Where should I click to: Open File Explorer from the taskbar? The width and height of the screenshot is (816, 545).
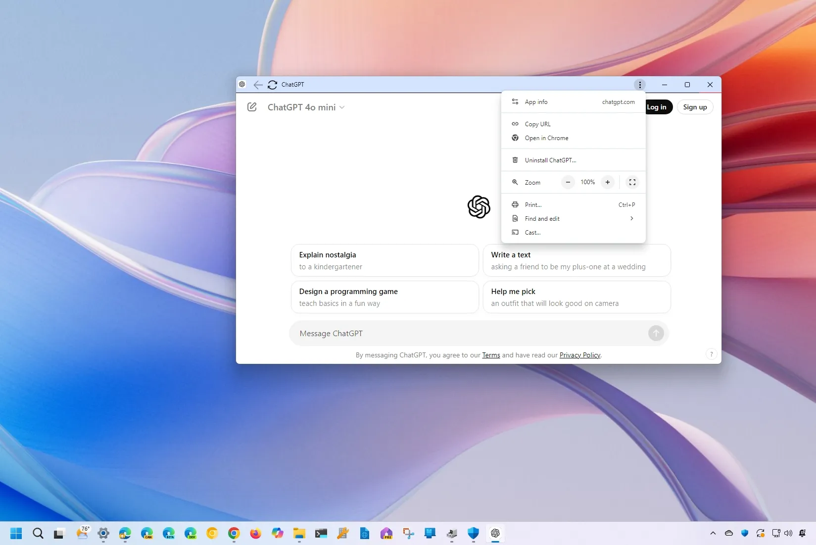(x=299, y=533)
